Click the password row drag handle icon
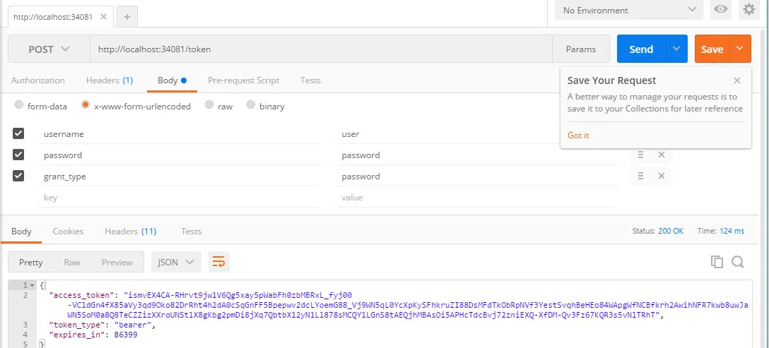This screenshot has height=348, width=769. pyautogui.click(x=640, y=155)
